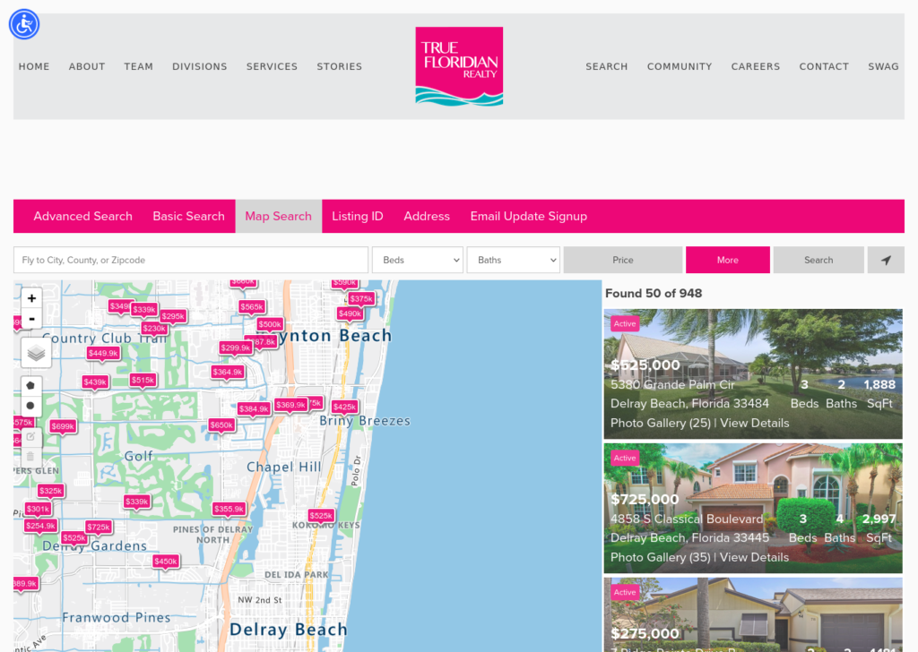This screenshot has height=652, width=918.
Task: Open the Listing ID tab
Action: point(358,217)
